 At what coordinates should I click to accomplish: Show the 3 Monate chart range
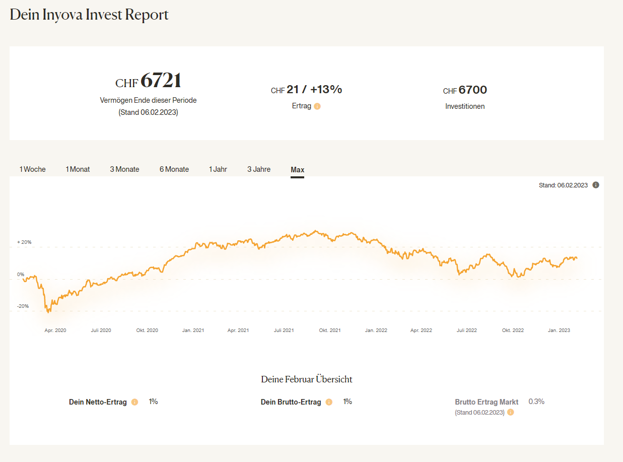[124, 169]
